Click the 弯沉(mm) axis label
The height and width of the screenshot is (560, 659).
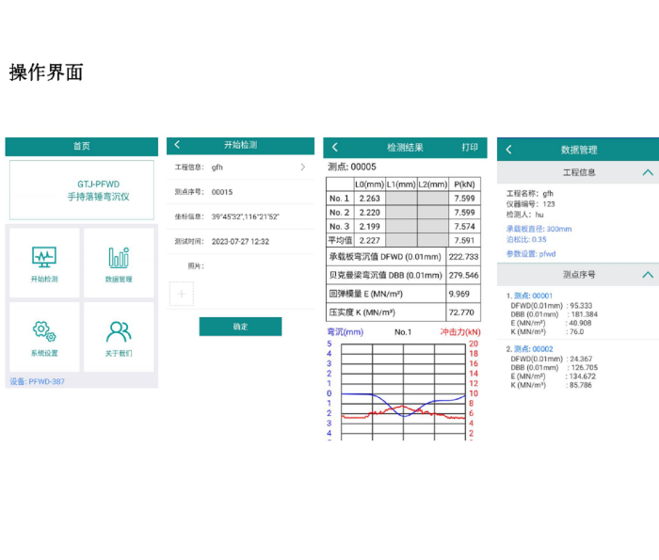[x=346, y=332]
